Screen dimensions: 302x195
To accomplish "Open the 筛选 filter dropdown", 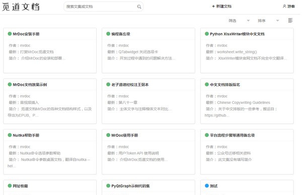I will [x=239, y=21].
